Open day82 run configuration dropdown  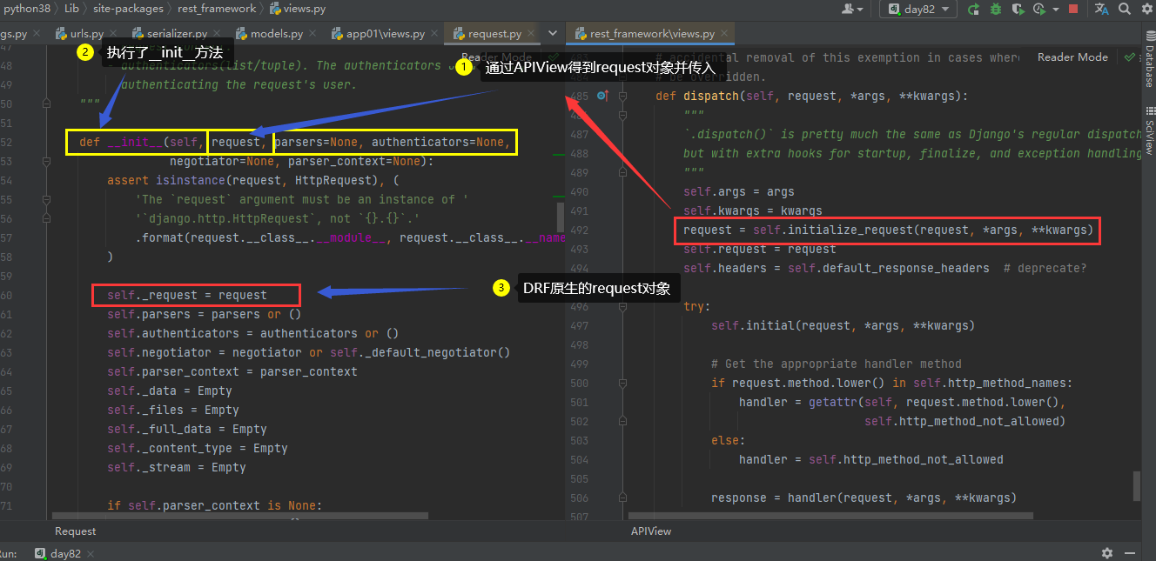[917, 9]
